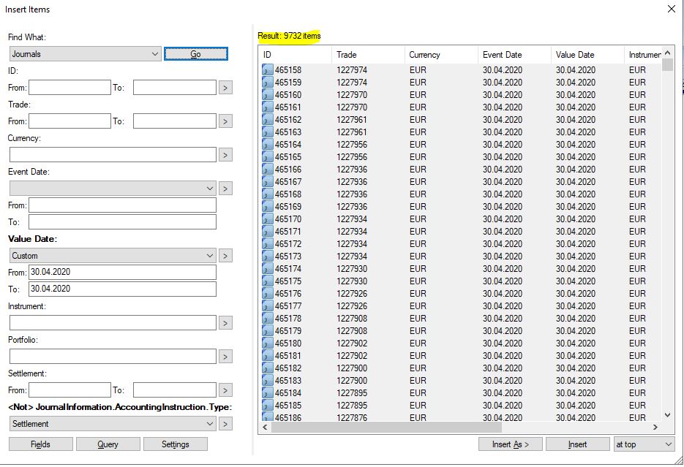Click Value Date To field 30.04.2020
Screen dimensions: 684x467
(x=122, y=289)
